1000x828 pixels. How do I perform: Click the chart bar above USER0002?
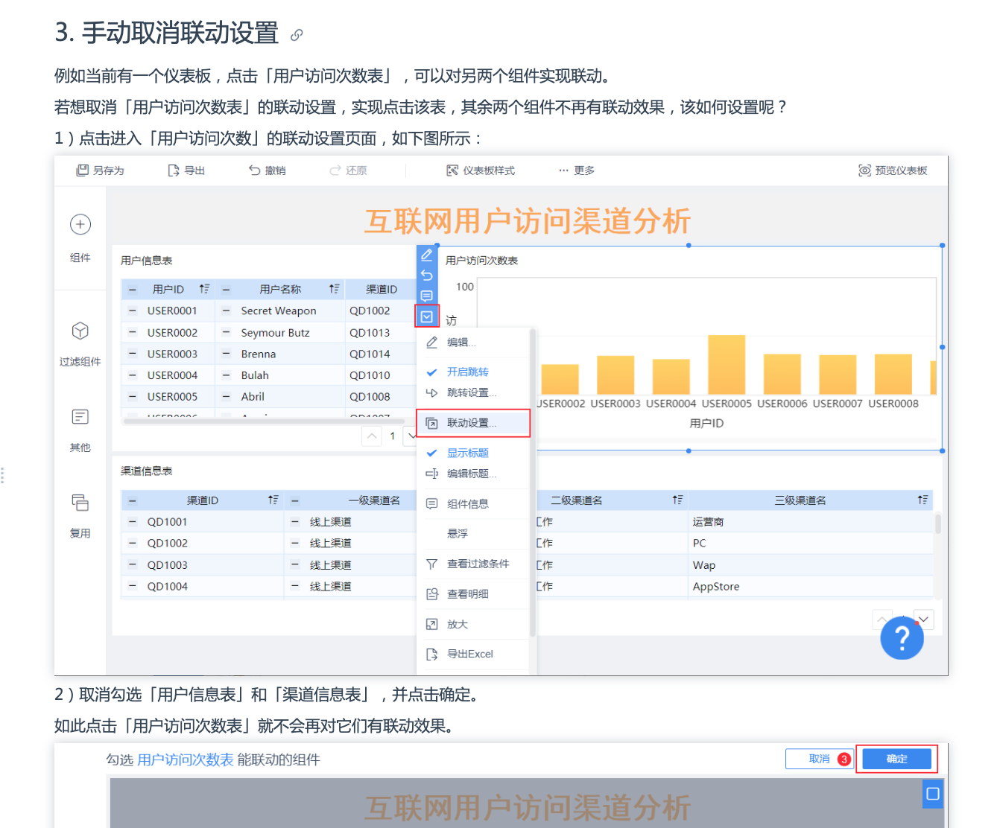coord(560,379)
